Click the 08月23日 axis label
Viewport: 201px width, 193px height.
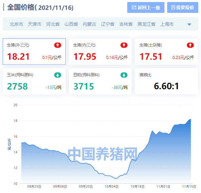[x=34, y=187]
